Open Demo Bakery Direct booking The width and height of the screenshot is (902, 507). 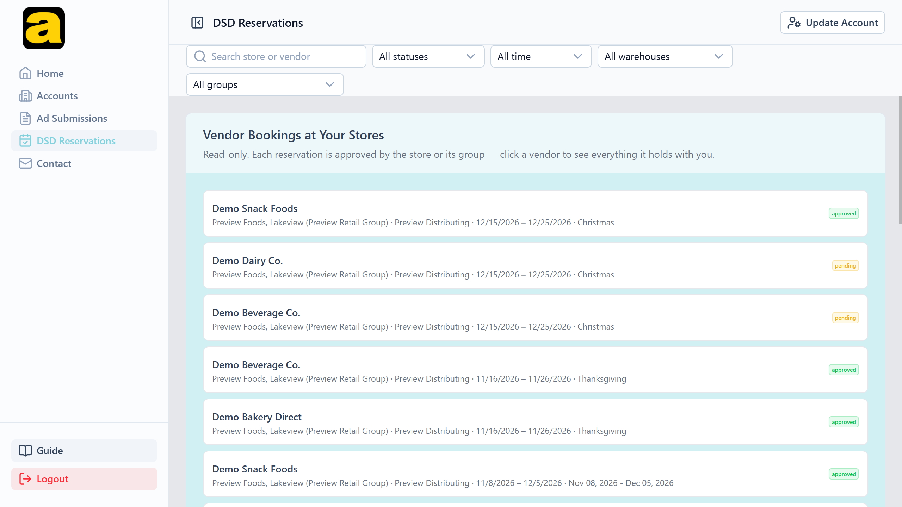[x=536, y=422]
